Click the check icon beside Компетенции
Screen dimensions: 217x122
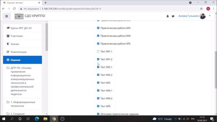pos(8,52)
